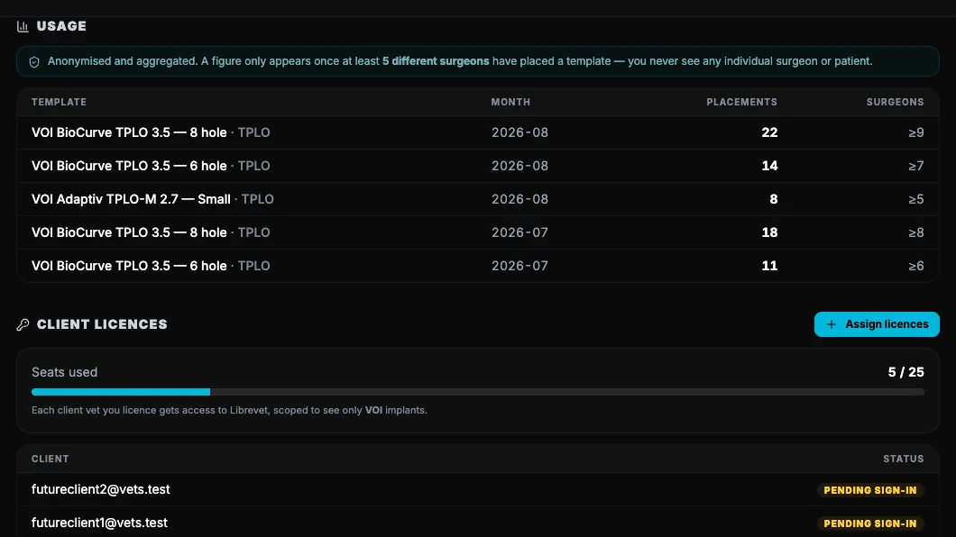Select 6 hole template row for 2026-07
The width and height of the screenshot is (956, 537).
[x=478, y=266]
